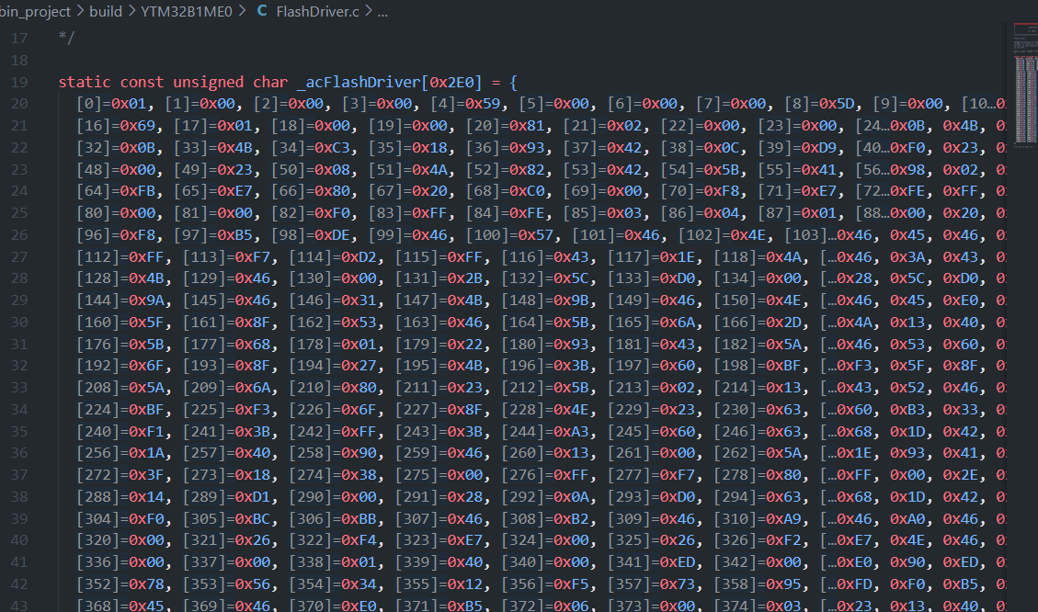Click the 'char' keyword on line 19
1038x612 pixels.
coord(270,82)
